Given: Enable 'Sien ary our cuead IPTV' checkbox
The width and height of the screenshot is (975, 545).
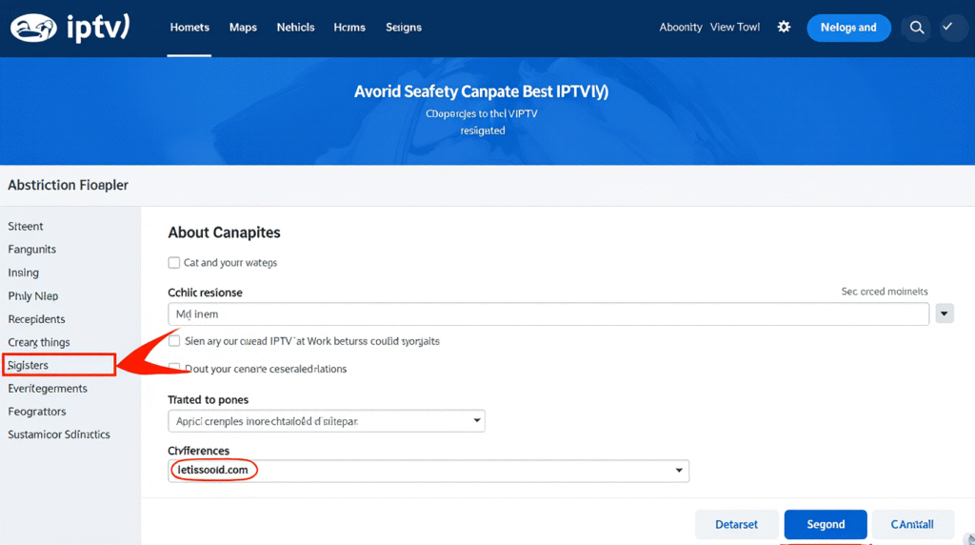Looking at the screenshot, I should 175,341.
